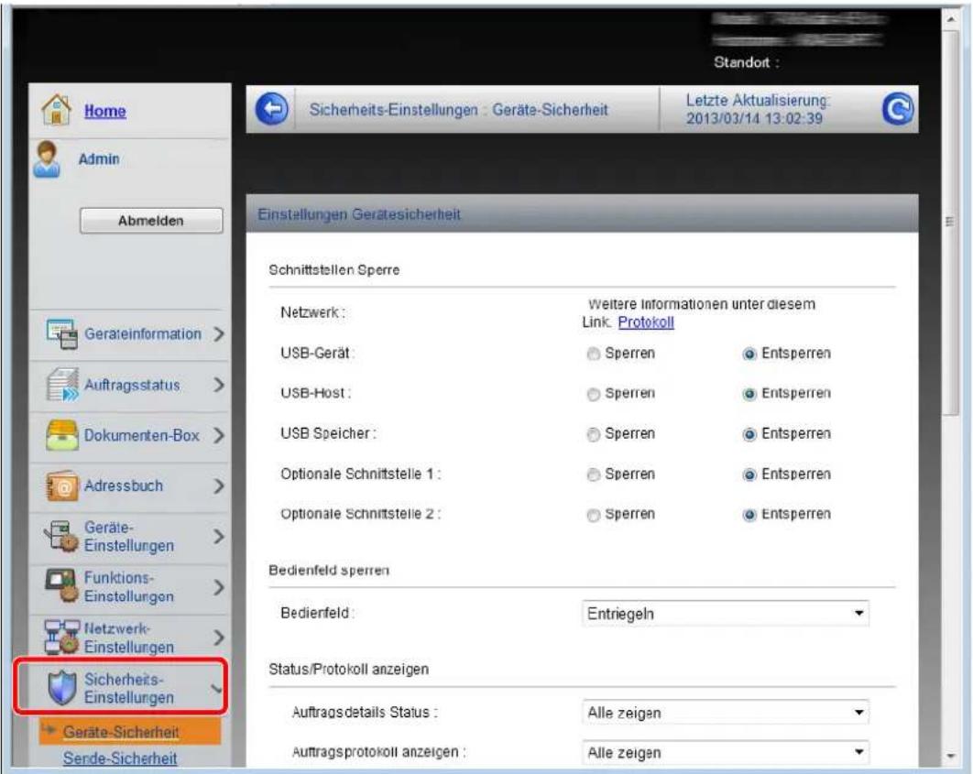973x774 pixels.
Task: Select Entsperren for Optionale Schnittstelle 1
Action: click(x=749, y=474)
